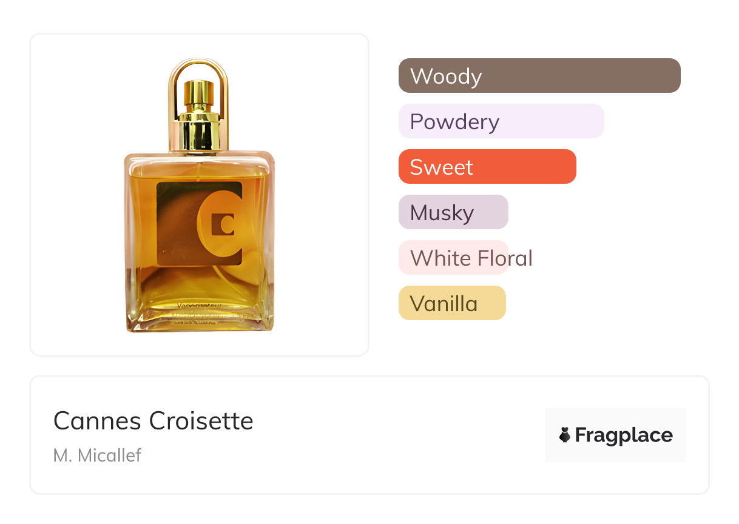The image size is (739, 524).
Task: Click the gold arch handle above the cap
Action: (x=198, y=64)
